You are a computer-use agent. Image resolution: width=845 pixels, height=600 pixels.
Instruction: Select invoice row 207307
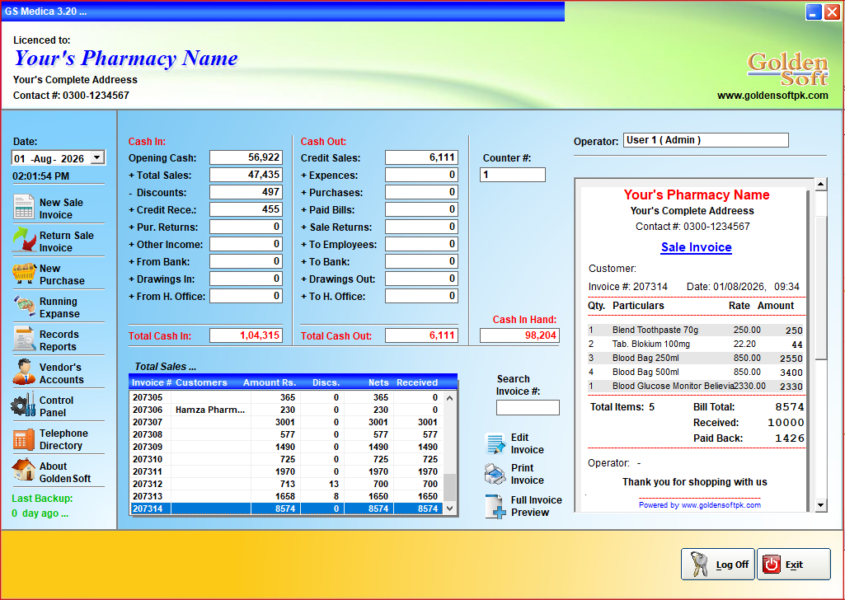287,422
